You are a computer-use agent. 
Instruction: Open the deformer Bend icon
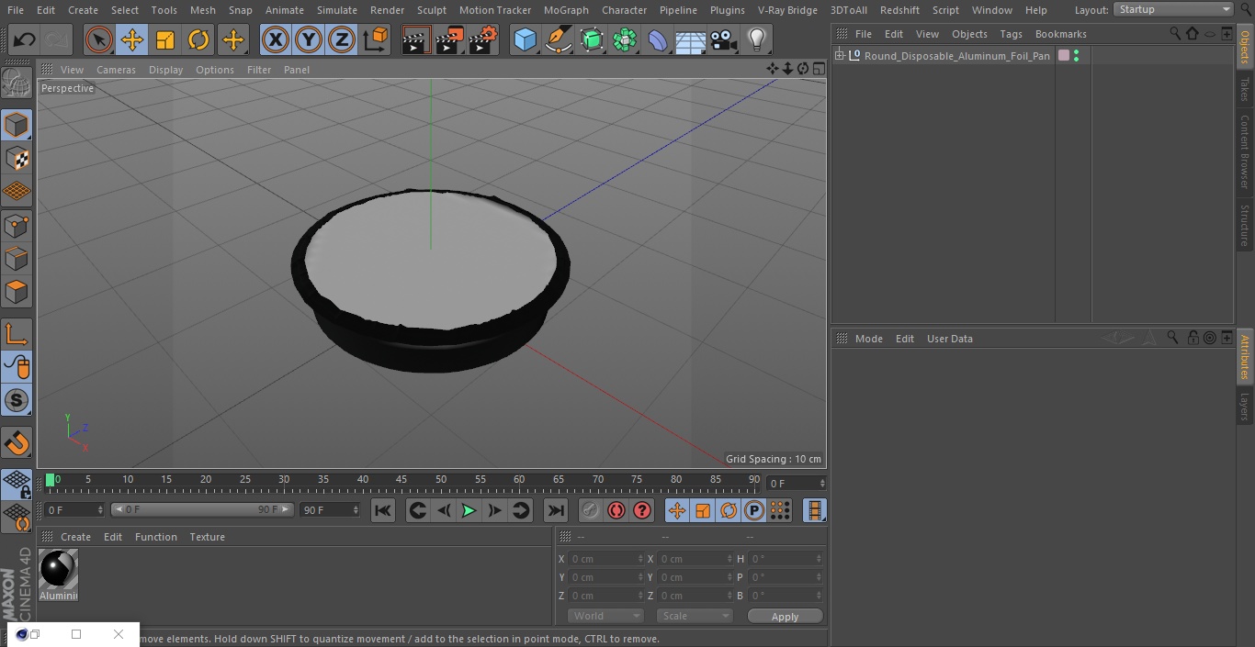click(658, 39)
